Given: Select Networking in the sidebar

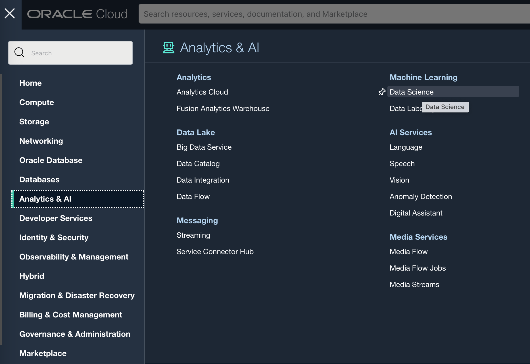Looking at the screenshot, I should click(x=41, y=141).
